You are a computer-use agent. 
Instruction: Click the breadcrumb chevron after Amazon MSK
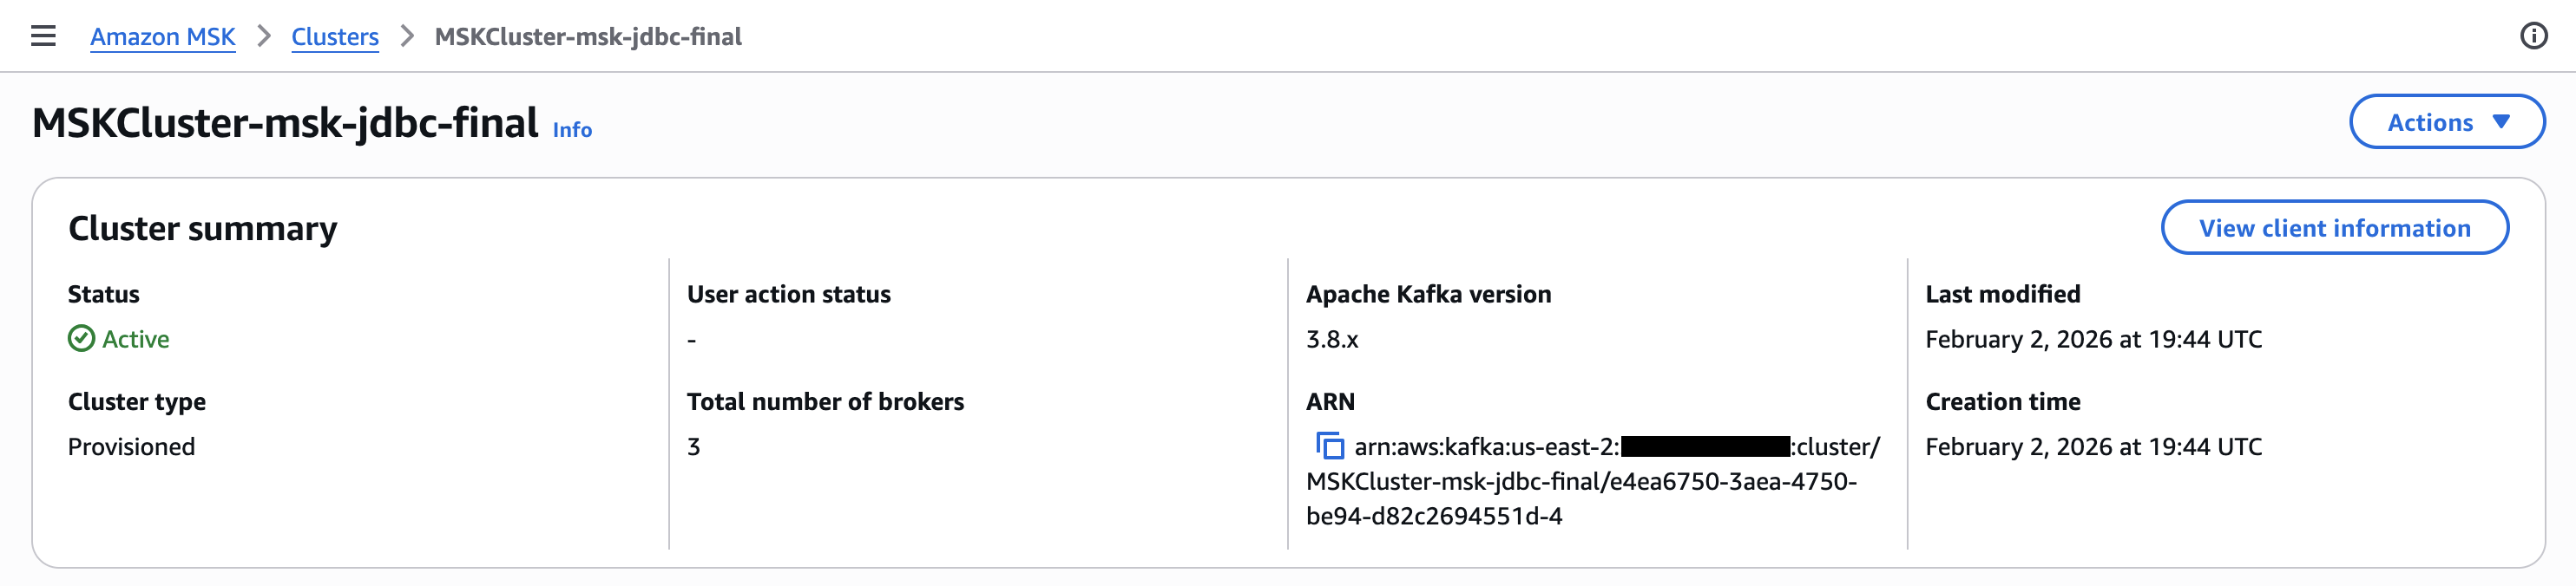[x=264, y=37]
